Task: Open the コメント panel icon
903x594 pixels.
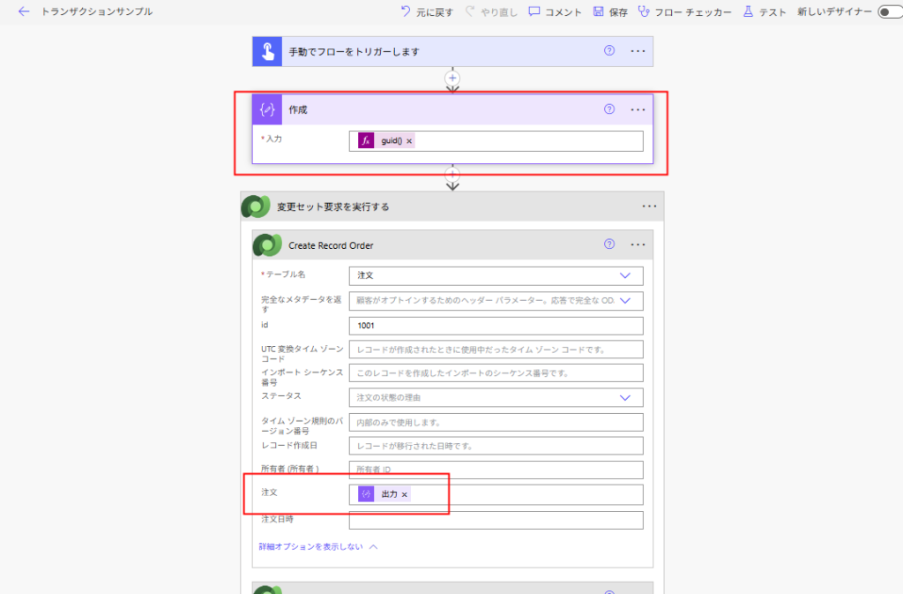Action: (x=534, y=12)
